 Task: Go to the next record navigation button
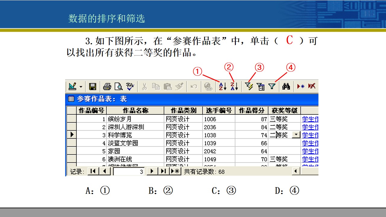[152, 171]
